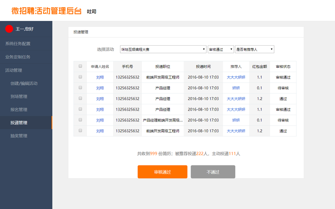This screenshot has width=335, height=209.
Task: Open 大大大妍妍 referrer in 前端开发高级工程师 1.2 row
Action: pos(236,131)
